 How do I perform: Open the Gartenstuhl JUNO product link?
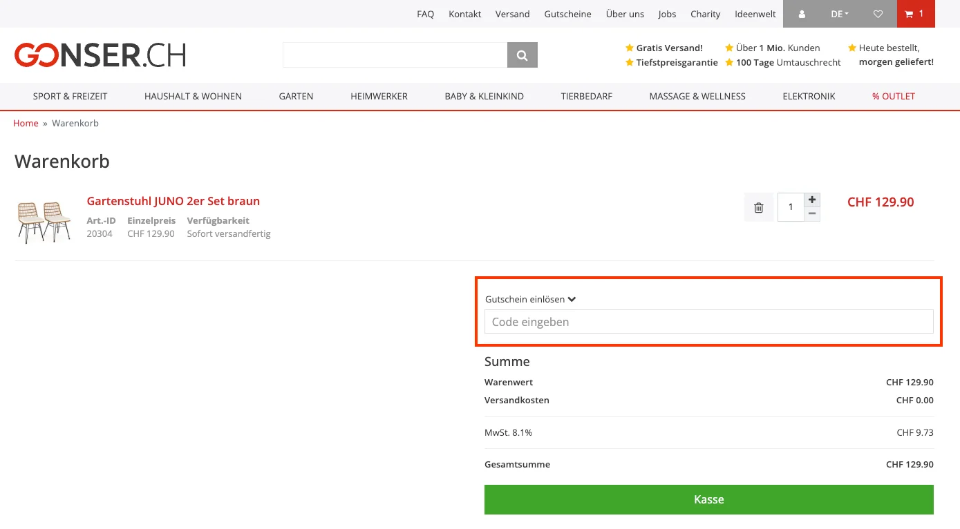point(173,201)
